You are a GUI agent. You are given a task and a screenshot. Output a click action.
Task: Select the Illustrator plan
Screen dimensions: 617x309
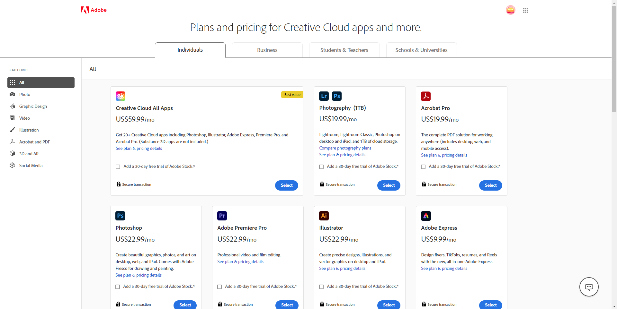[x=389, y=305]
